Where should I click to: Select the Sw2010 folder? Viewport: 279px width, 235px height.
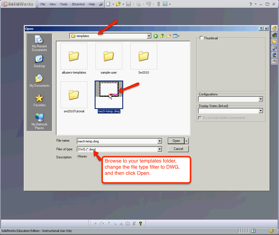(x=144, y=58)
